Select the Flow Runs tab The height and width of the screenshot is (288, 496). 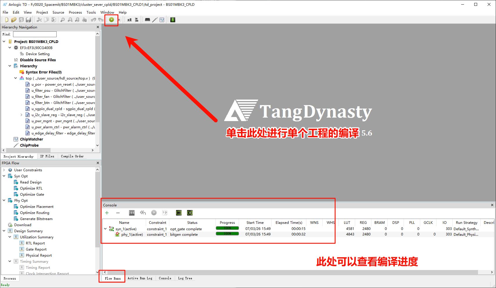113,278
